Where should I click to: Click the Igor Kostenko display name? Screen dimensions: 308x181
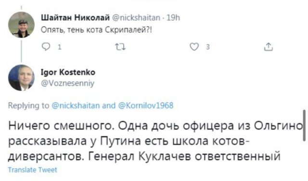pyautogui.click(x=68, y=72)
